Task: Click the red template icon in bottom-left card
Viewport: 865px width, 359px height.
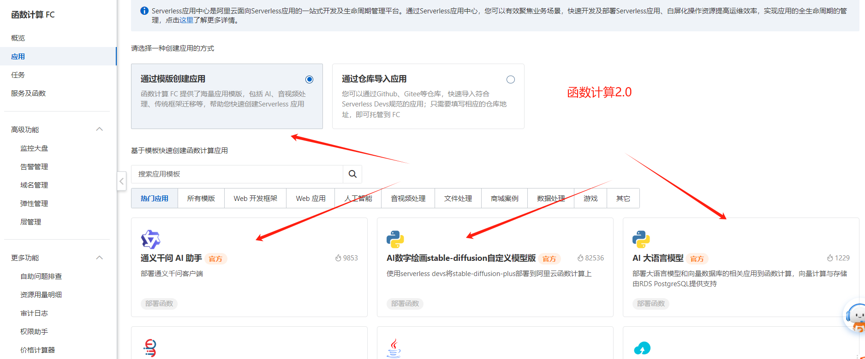Action: [x=150, y=348]
